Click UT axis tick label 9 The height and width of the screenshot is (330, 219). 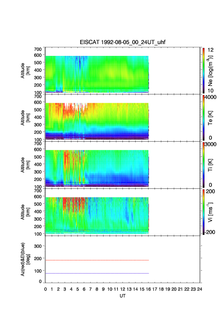click(x=103, y=289)
